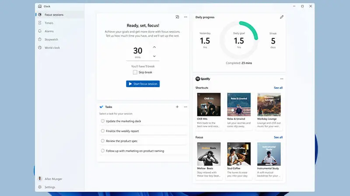Open Timers hourglass icon

coord(40,23)
